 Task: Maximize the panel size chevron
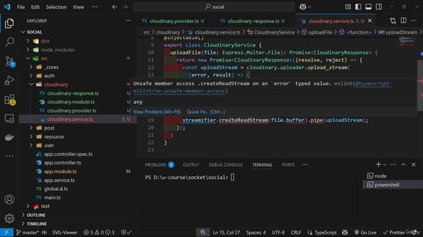403,165
